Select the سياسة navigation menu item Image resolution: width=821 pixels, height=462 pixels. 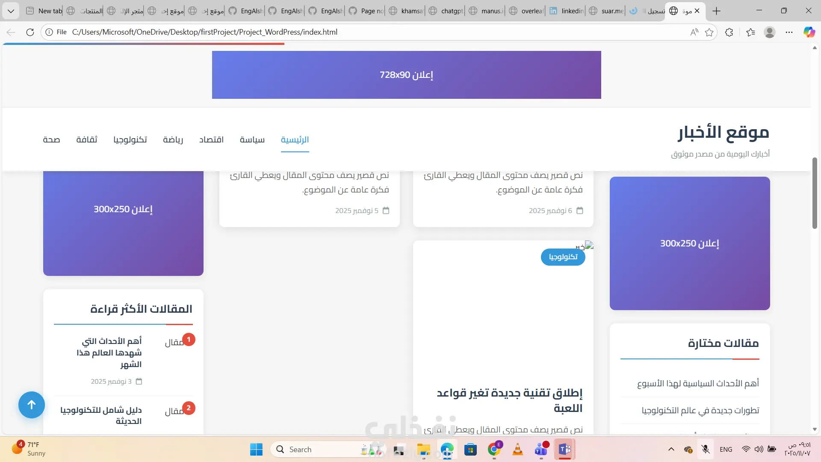coord(252,139)
